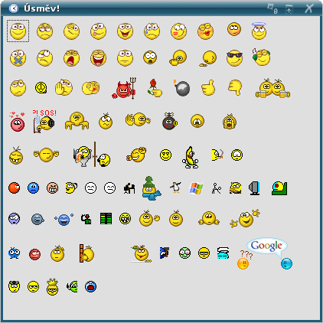Image resolution: width=323 pixels, height=323 pixels.
Task: Pick the SOS emoticon
Action: (x=44, y=121)
